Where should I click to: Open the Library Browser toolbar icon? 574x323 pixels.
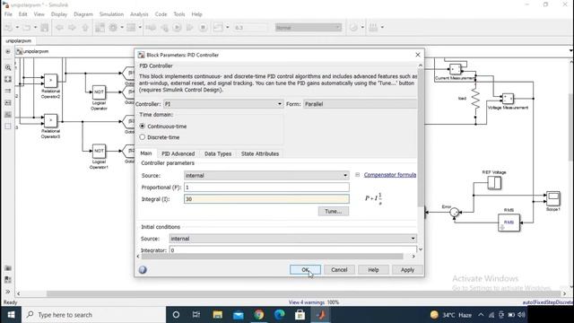pos(100,28)
